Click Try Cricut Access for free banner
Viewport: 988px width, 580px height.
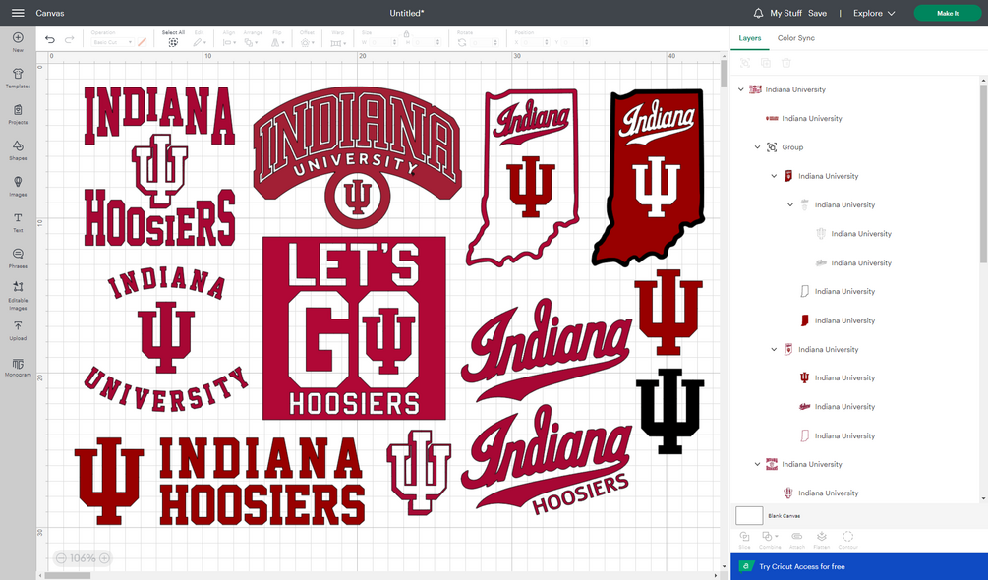click(859, 566)
